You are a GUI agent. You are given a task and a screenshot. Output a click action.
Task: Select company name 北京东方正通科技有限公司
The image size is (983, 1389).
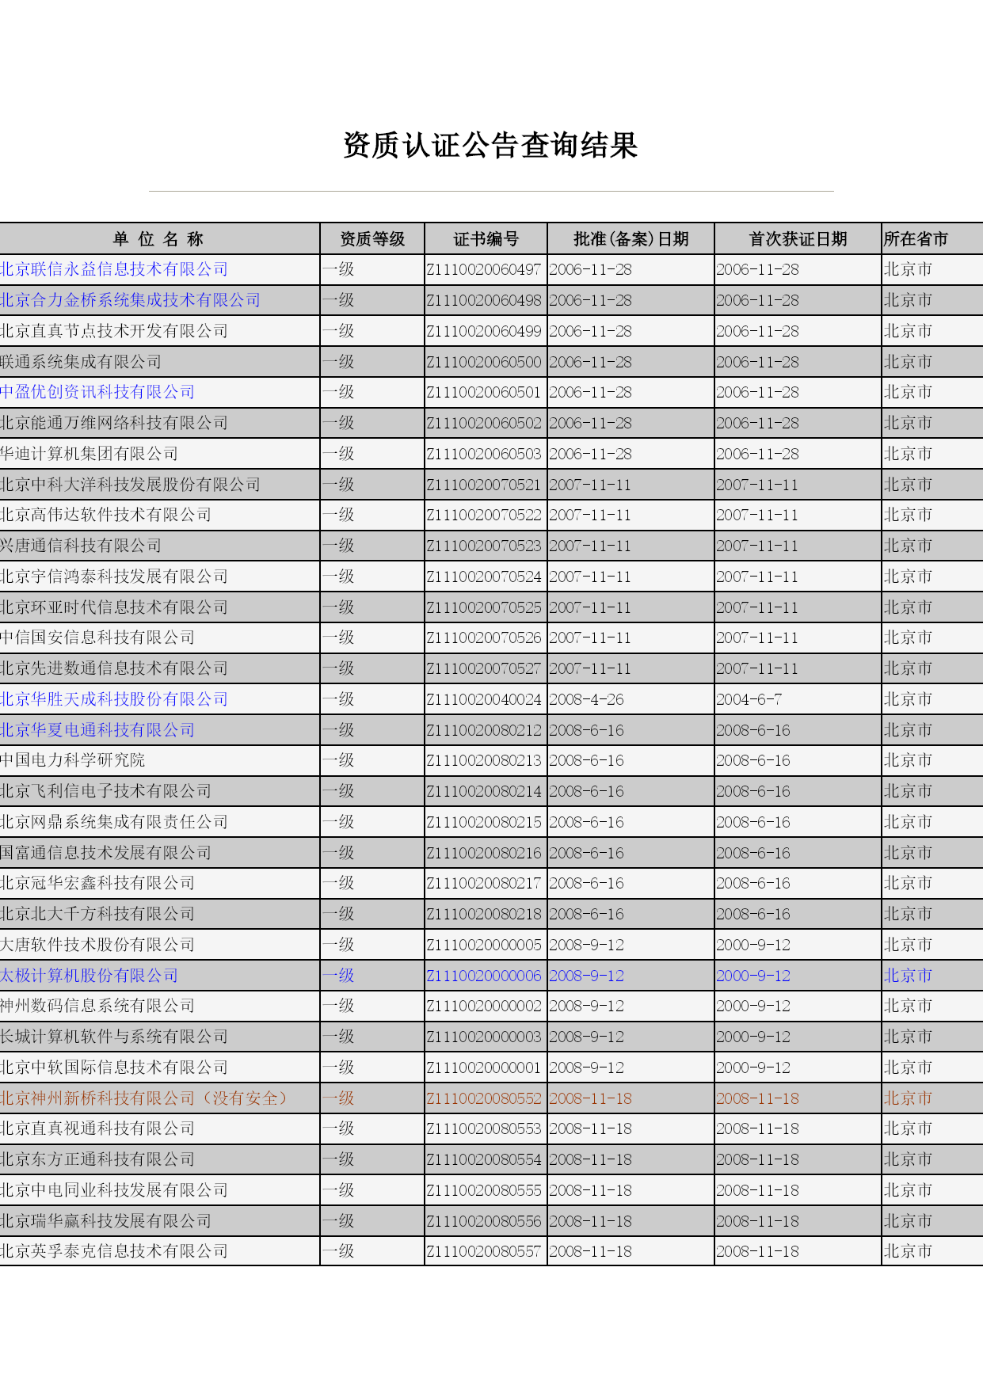click(97, 1159)
